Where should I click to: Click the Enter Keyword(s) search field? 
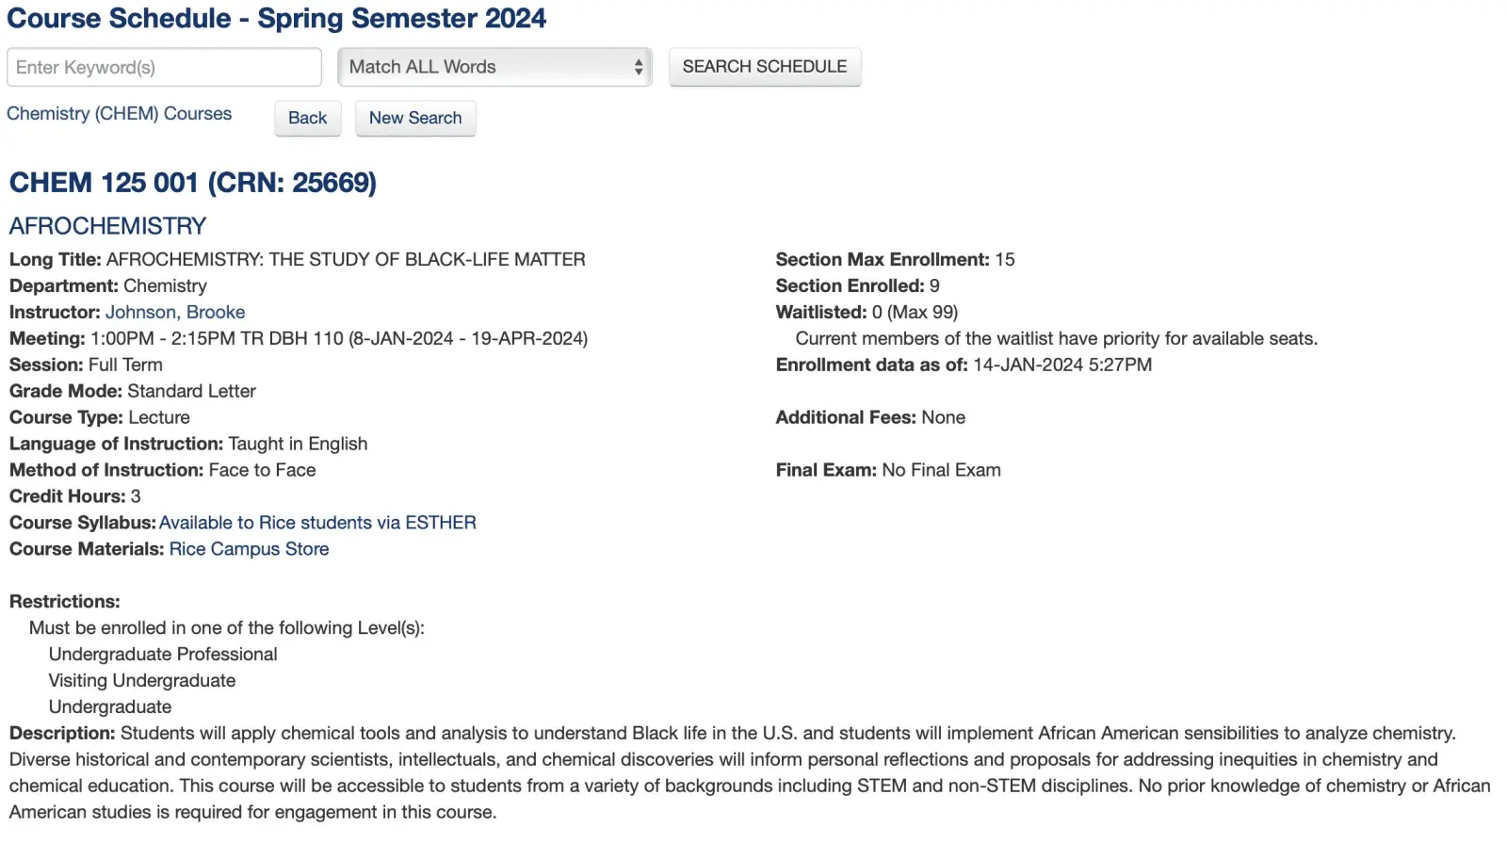pyautogui.click(x=164, y=68)
